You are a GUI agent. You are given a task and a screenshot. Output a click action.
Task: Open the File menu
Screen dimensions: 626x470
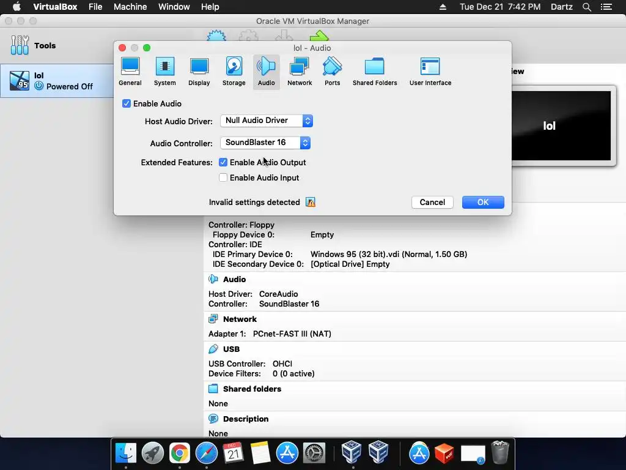click(x=95, y=7)
